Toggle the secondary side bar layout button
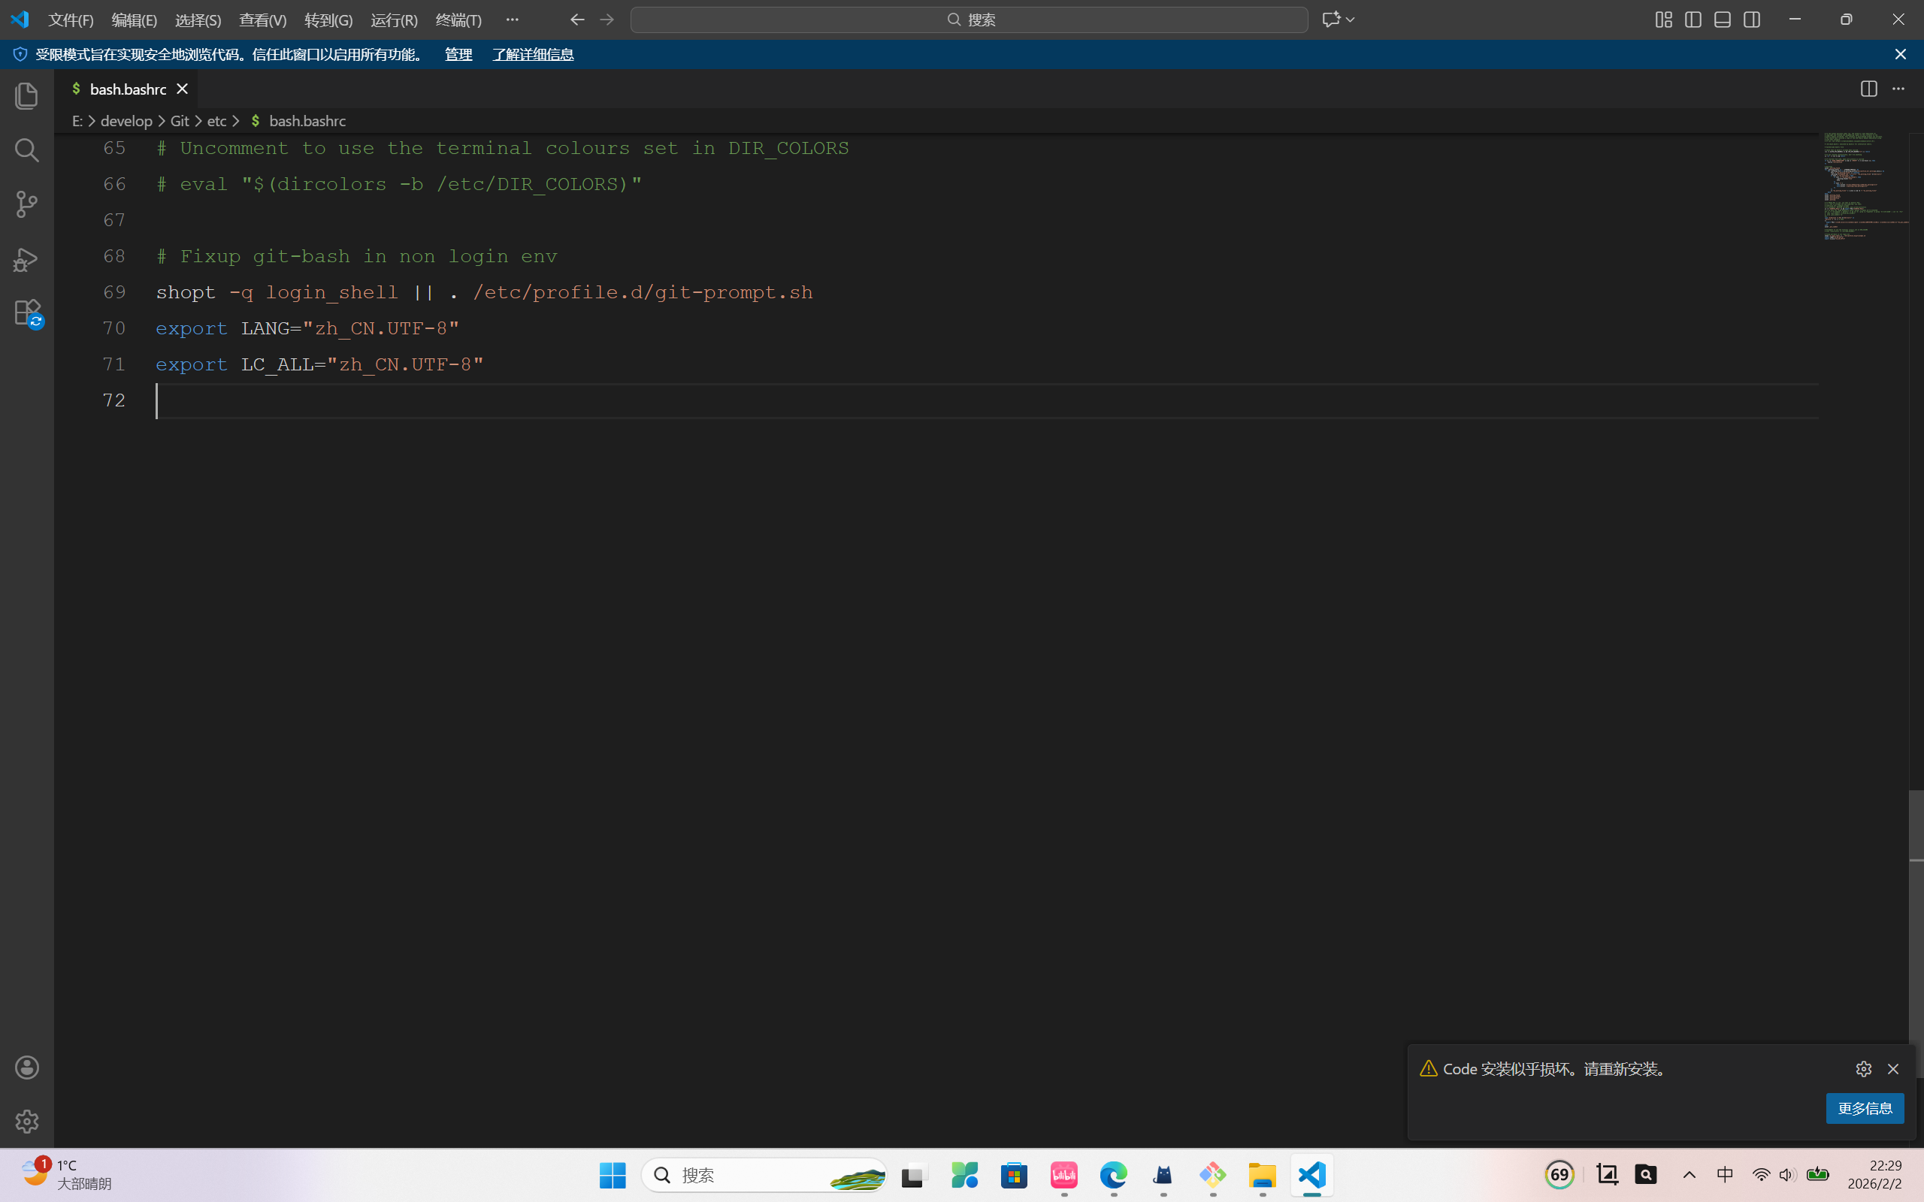Viewport: 1924px width, 1202px height. pyautogui.click(x=1751, y=20)
